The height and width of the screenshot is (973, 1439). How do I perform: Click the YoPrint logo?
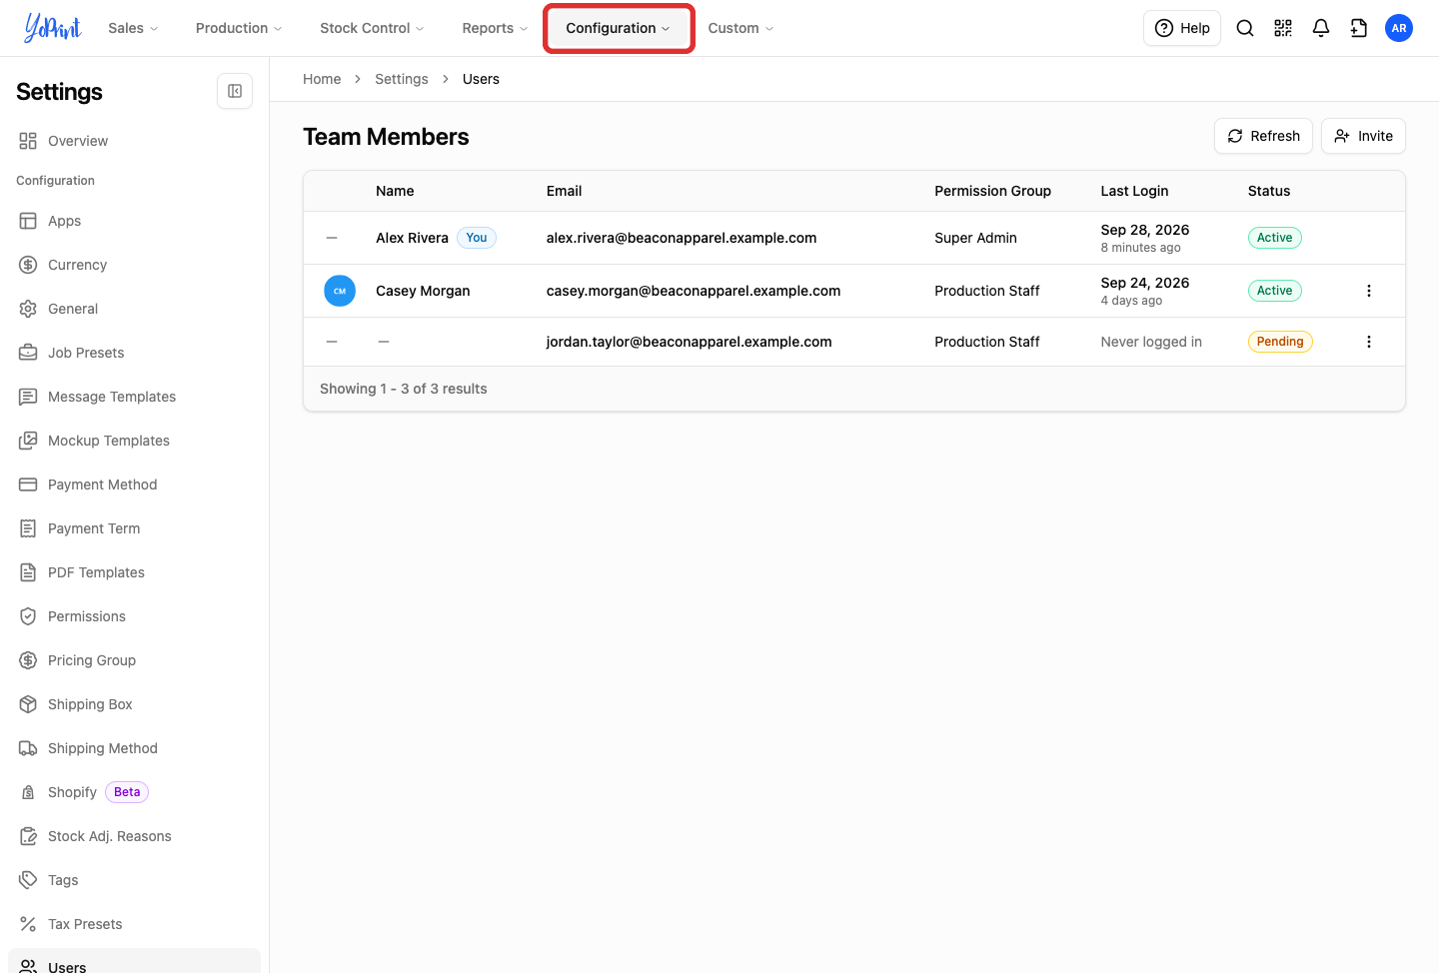[53, 28]
